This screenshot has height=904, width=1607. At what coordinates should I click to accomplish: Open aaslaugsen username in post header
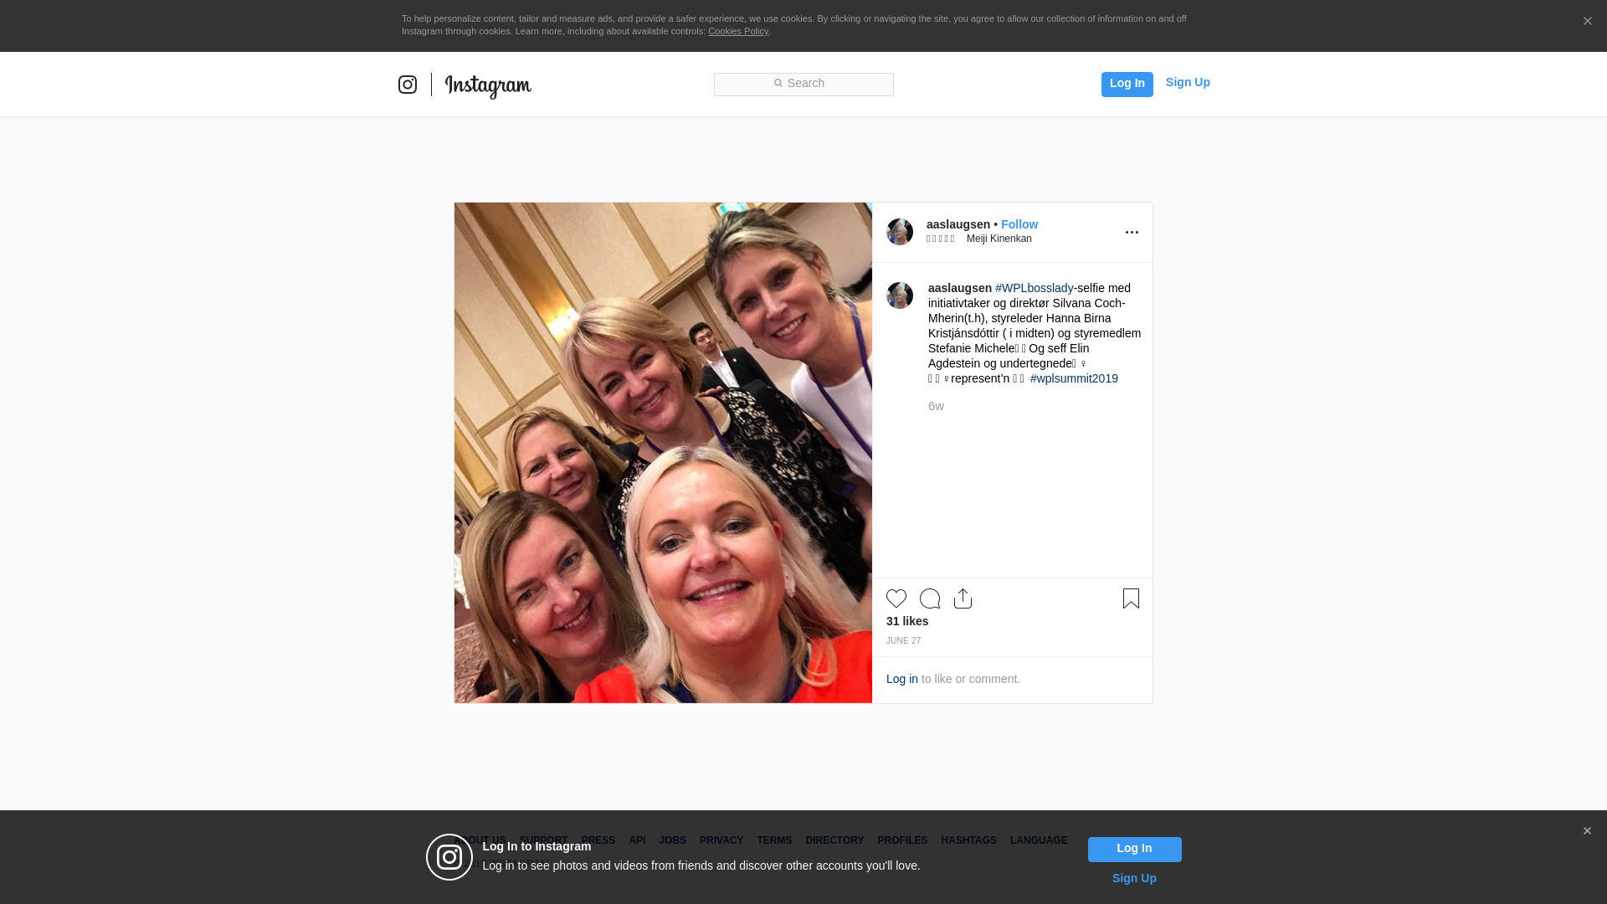point(958,224)
